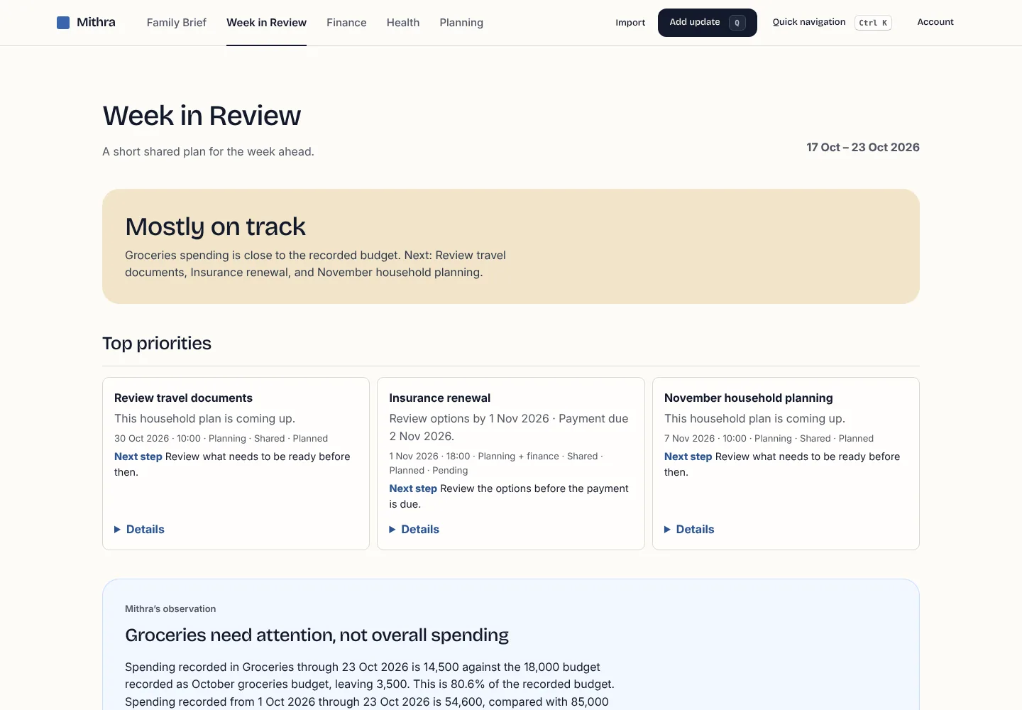This screenshot has height=710, width=1022.
Task: Expand Details for Review travel documents
Action: pos(140,529)
